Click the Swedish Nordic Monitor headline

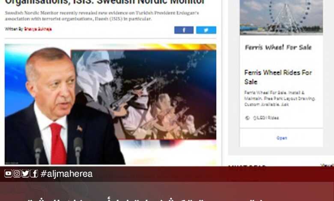104,2
